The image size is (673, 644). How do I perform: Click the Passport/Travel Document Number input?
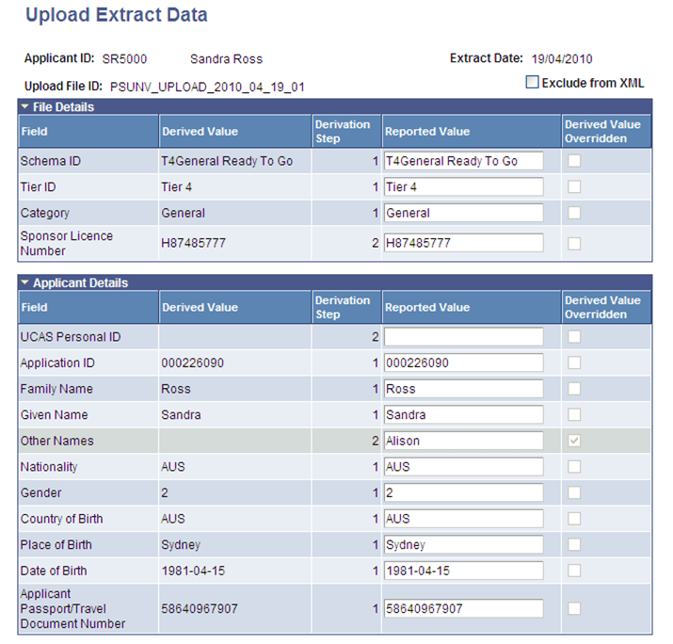(463, 608)
